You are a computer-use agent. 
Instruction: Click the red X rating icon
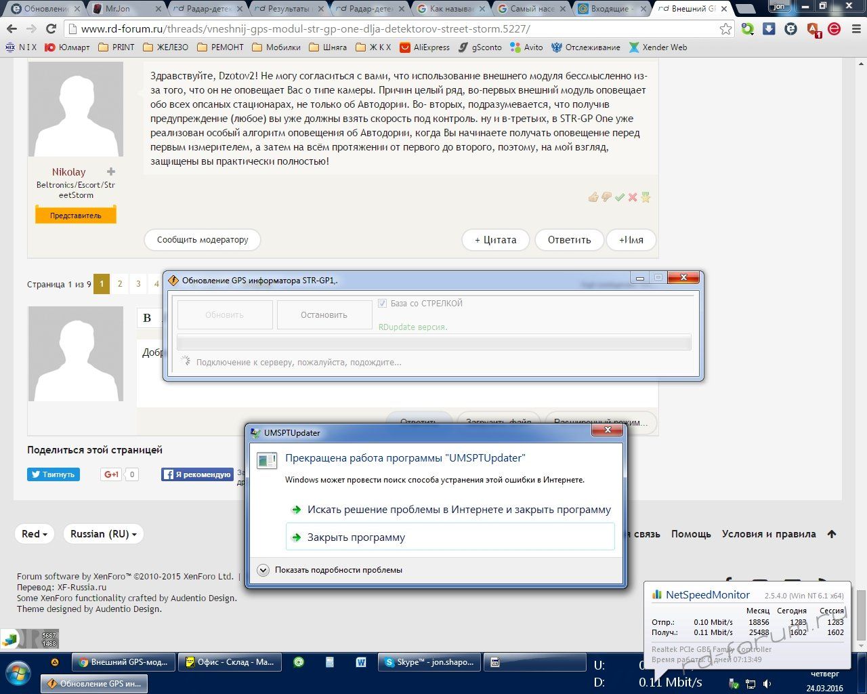[633, 197]
